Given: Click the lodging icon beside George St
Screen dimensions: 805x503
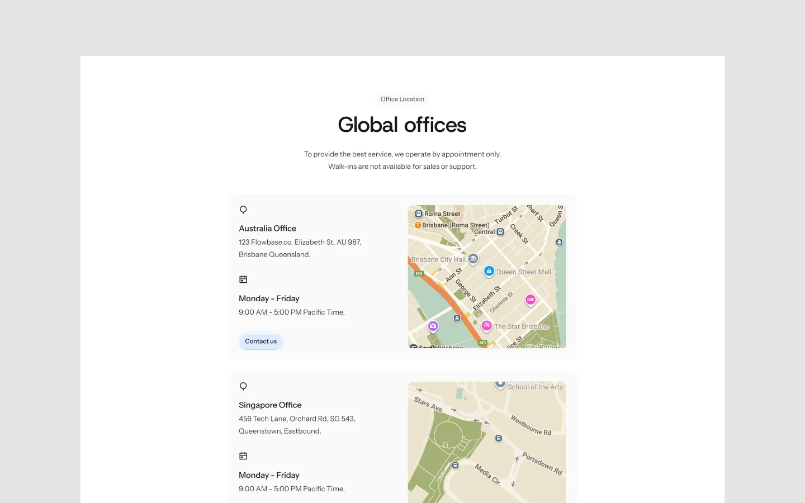Looking at the screenshot, I should tap(457, 317).
